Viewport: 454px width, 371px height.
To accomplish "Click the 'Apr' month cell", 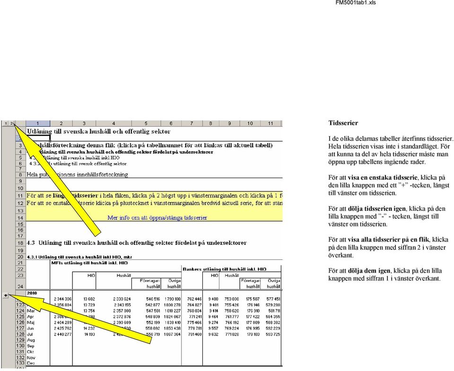I will pos(30,317).
